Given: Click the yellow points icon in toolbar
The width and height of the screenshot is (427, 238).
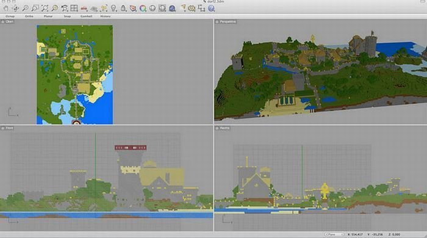Looking at the screenshot, I should click(104, 9).
